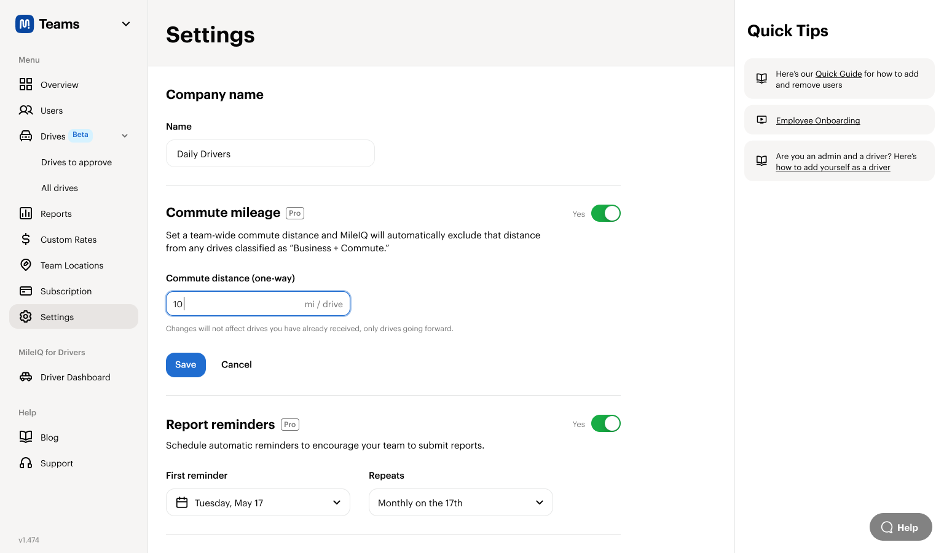Click the MileIQ Teams logo icon
Screen dimensions: 944x553
coord(25,24)
